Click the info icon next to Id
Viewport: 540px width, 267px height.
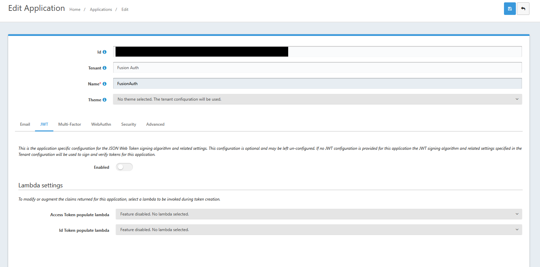click(105, 52)
